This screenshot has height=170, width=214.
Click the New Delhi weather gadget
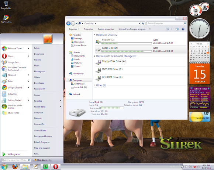199,117
